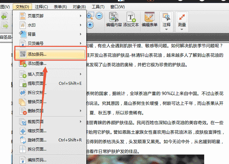Click the split document arrows icon

pyautogui.click(x=23, y=92)
